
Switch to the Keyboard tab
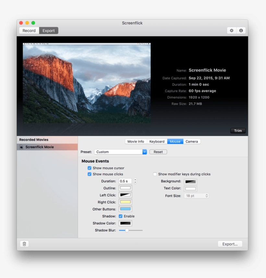point(157,141)
